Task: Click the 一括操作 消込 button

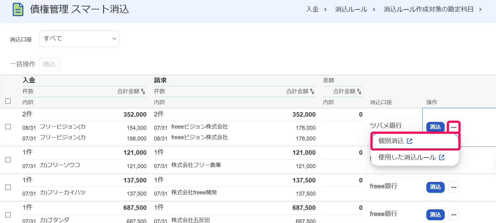Action: tap(49, 64)
